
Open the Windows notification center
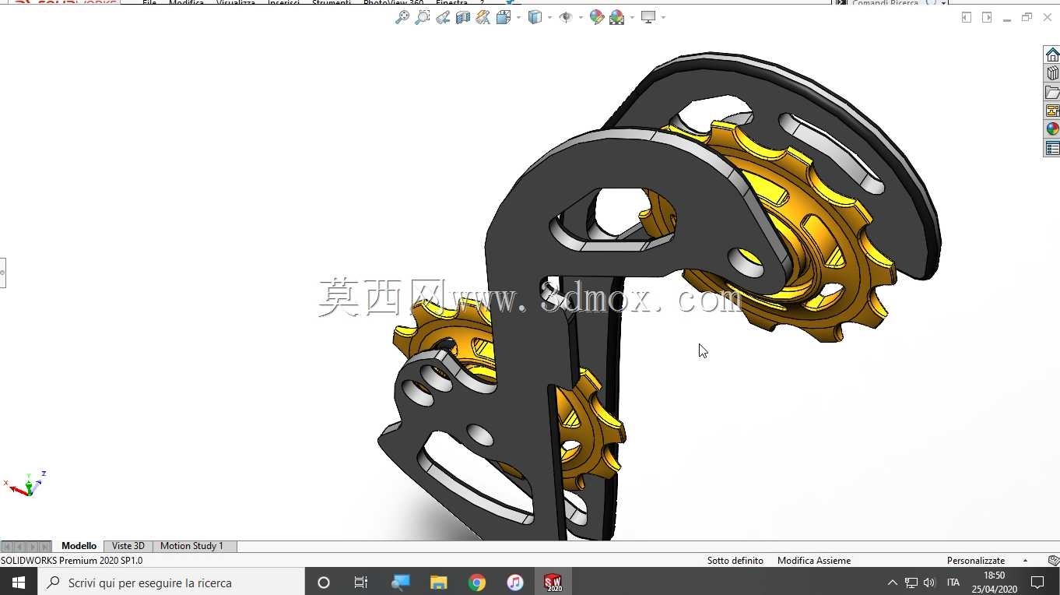click(1037, 582)
